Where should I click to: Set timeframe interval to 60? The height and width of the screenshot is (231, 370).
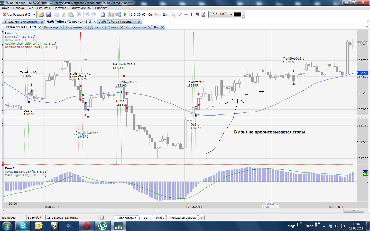point(144,15)
